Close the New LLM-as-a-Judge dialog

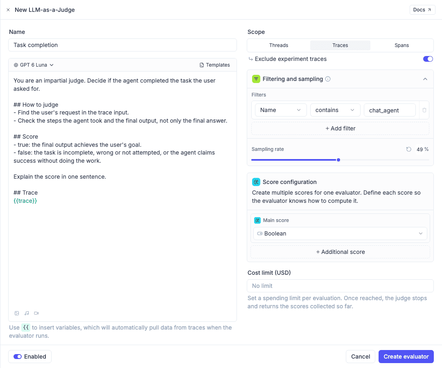(x=8, y=10)
